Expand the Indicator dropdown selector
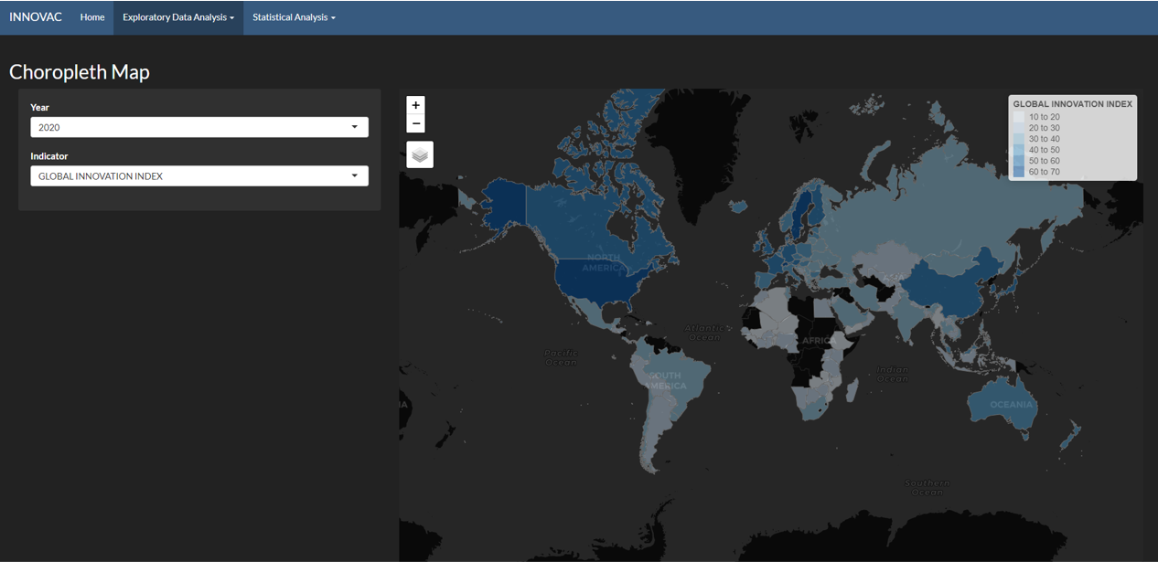The width and height of the screenshot is (1158, 562). click(x=199, y=175)
